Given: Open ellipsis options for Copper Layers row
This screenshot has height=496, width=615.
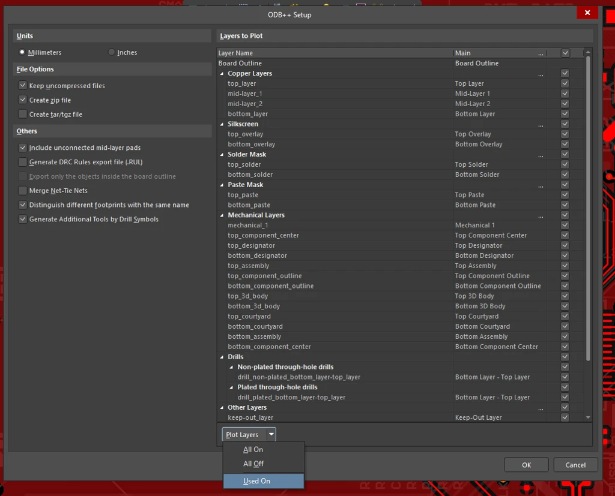Looking at the screenshot, I should click(541, 74).
